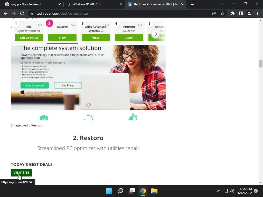
Task: Select the Restoro card title
Action: pyautogui.click(x=62, y=27)
